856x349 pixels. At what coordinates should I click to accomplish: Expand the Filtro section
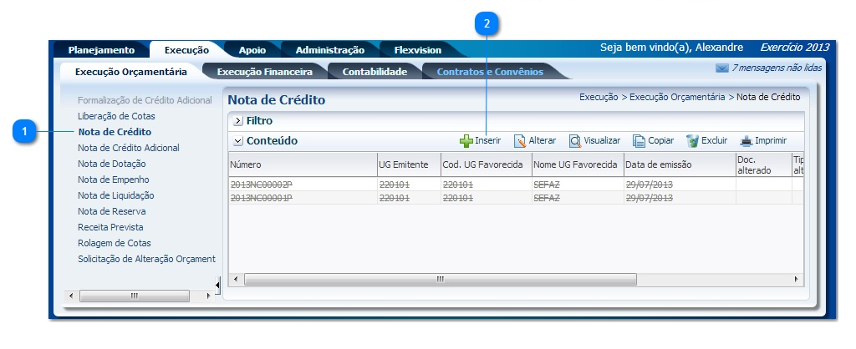[238, 121]
